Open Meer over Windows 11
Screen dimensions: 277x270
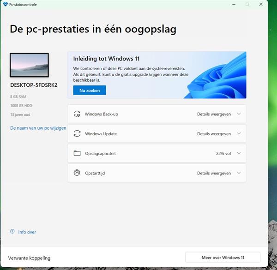223,257
